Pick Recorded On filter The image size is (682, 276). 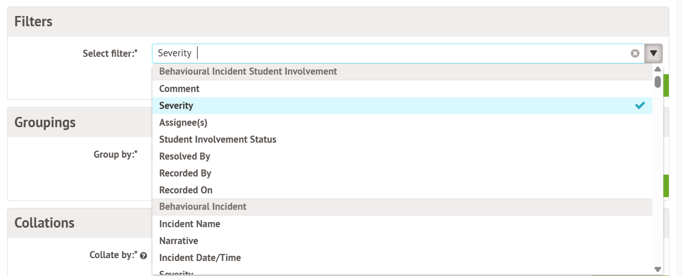[186, 190]
